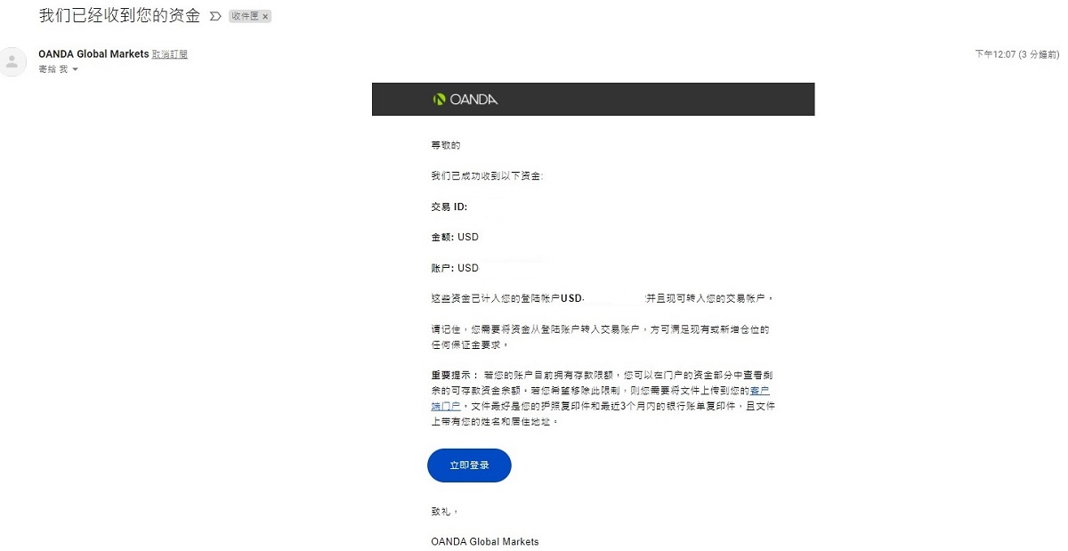The height and width of the screenshot is (551, 1068).
Task: Click the importance marker icon beside subject
Action: (214, 17)
